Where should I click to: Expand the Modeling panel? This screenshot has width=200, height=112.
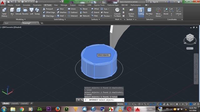coord(21,19)
